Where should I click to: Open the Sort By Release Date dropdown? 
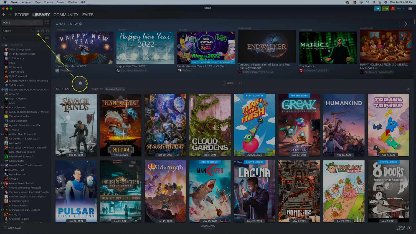[x=115, y=89]
